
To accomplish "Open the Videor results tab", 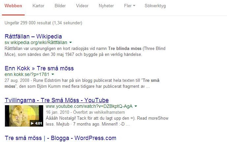I will pos(82,6).
